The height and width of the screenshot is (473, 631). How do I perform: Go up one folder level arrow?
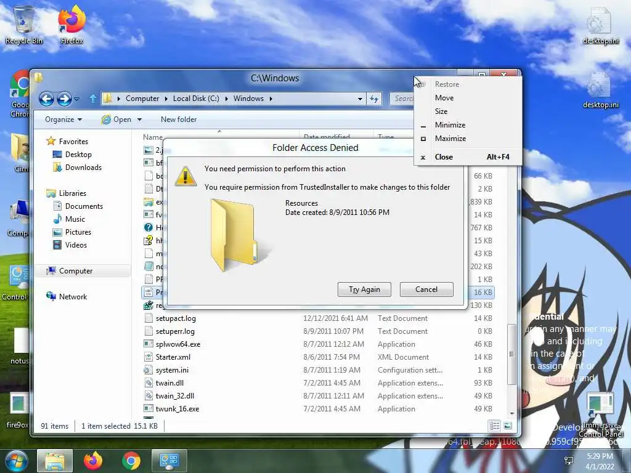click(x=92, y=99)
